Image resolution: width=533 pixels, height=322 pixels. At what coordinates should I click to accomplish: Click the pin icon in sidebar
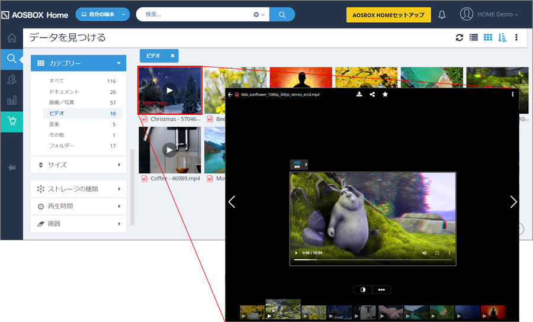point(12,168)
